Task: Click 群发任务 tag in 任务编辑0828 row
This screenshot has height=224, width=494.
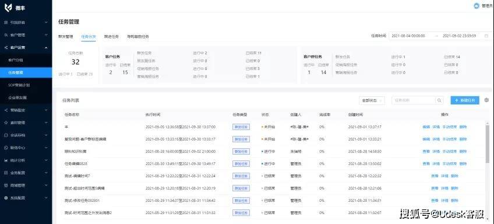Action: [x=241, y=164]
